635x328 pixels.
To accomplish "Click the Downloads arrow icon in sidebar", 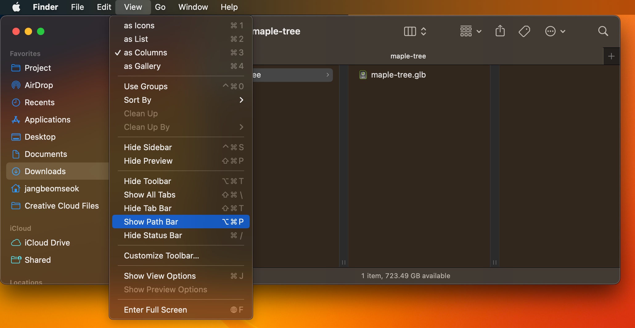I will point(16,171).
